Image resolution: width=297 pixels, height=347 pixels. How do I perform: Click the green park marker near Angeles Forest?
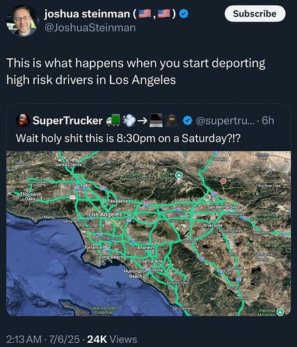pos(179,175)
